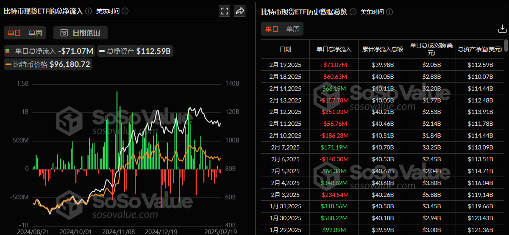Toggle 总净资产 legend series
Screen dimensions: 509x235
[135, 51]
